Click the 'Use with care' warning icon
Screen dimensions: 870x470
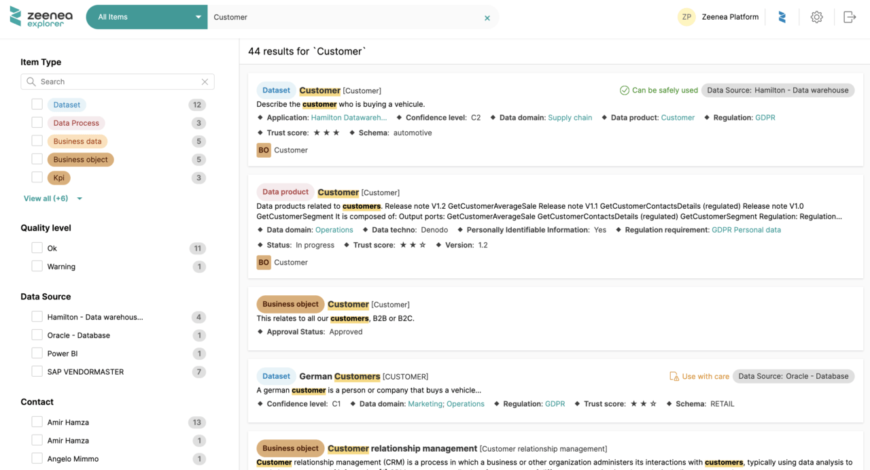point(674,375)
